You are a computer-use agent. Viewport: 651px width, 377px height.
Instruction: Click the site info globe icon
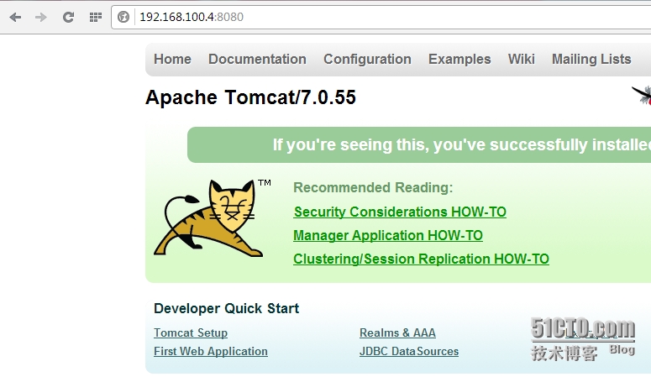[123, 17]
